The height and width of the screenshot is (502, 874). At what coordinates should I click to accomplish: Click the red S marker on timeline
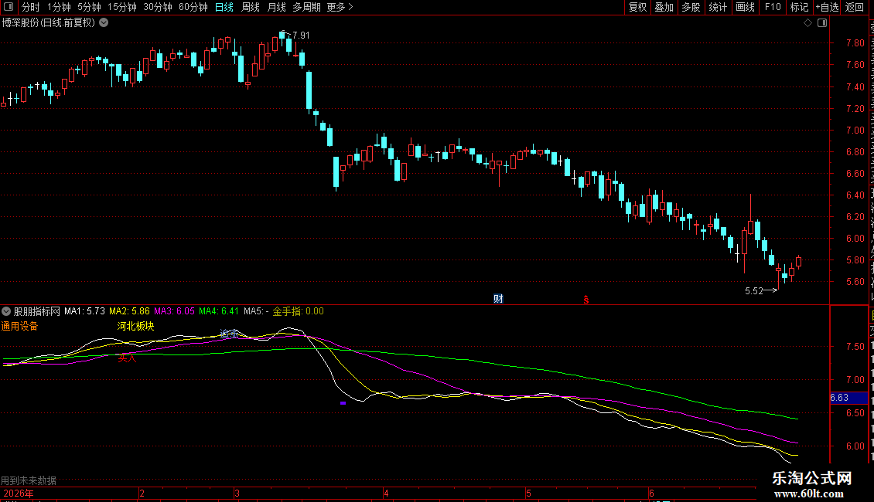pos(586,300)
